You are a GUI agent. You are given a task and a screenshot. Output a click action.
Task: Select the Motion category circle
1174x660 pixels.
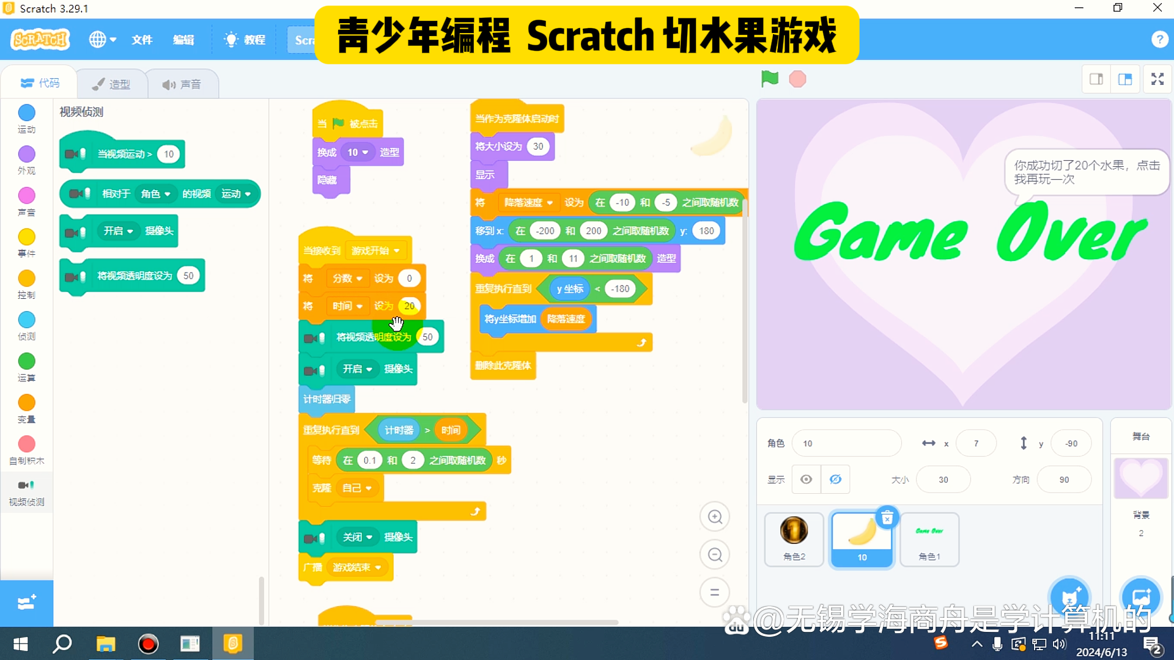(x=26, y=112)
